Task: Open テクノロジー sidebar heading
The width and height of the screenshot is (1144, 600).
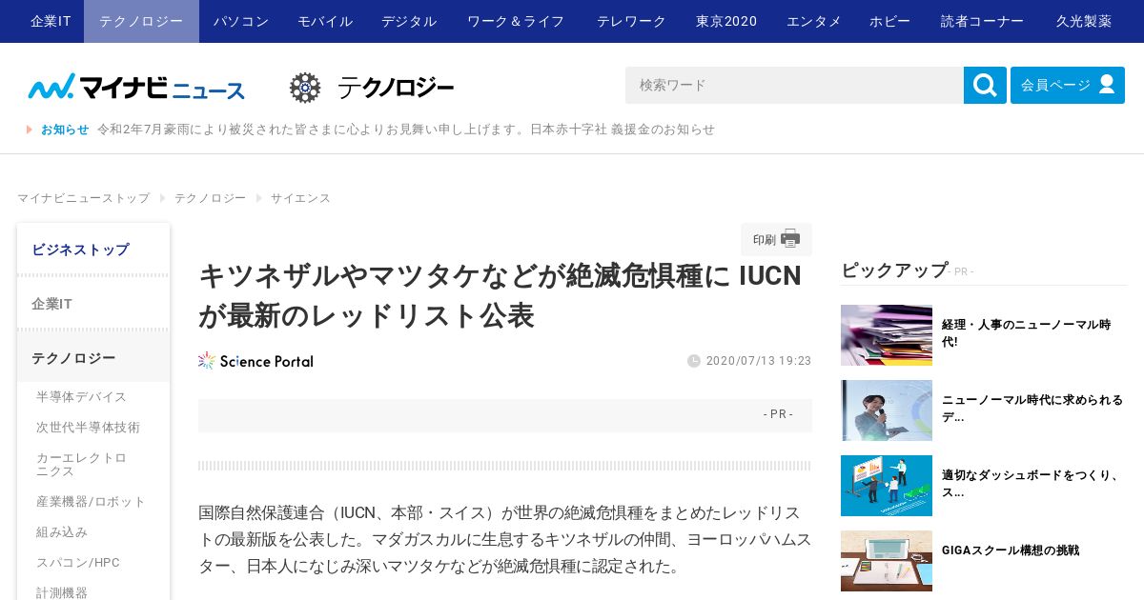Action: pos(93,358)
